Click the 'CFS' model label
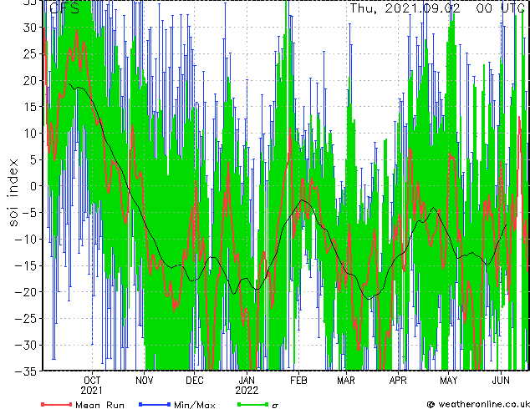Image resolution: width=530 pixels, height=409 pixels. [64, 8]
